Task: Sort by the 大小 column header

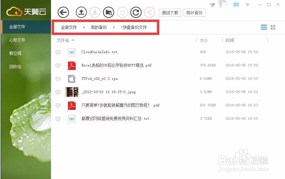Action: click(x=204, y=40)
